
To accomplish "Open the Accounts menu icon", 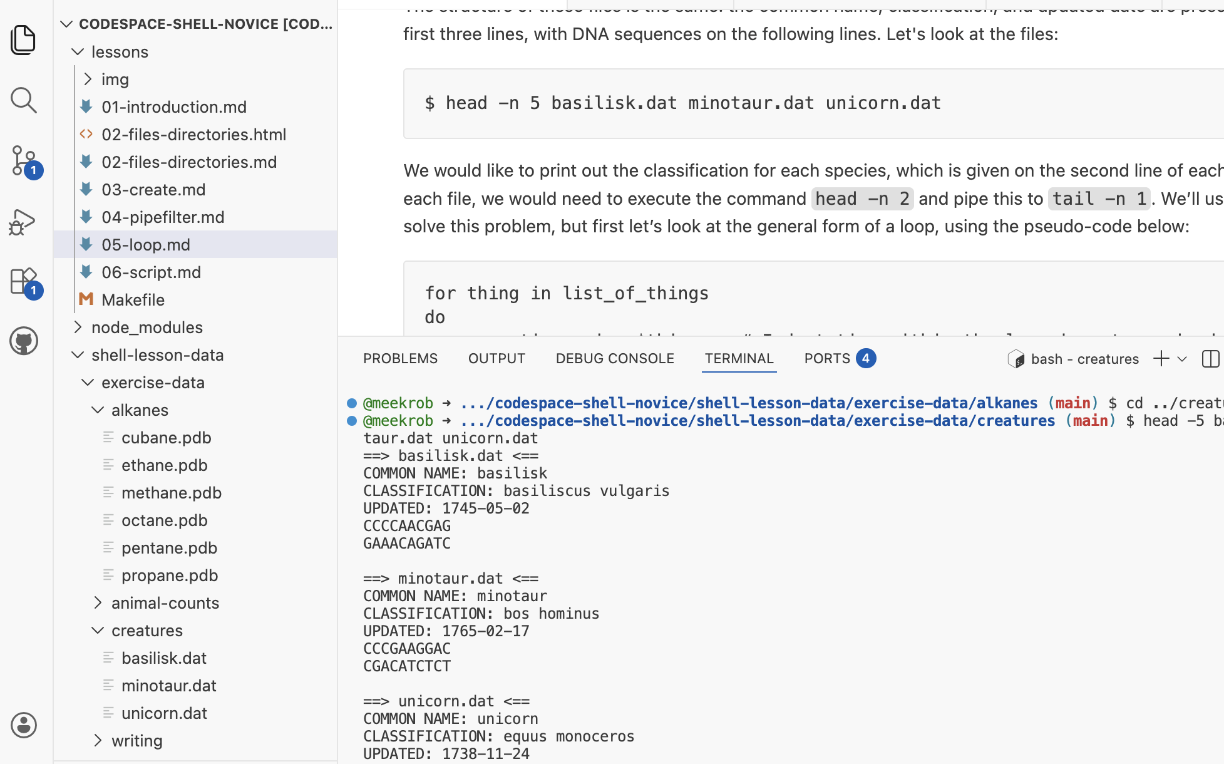I will click(24, 725).
